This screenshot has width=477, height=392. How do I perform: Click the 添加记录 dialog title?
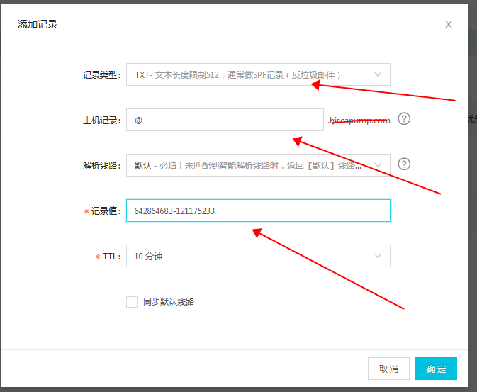pos(38,24)
